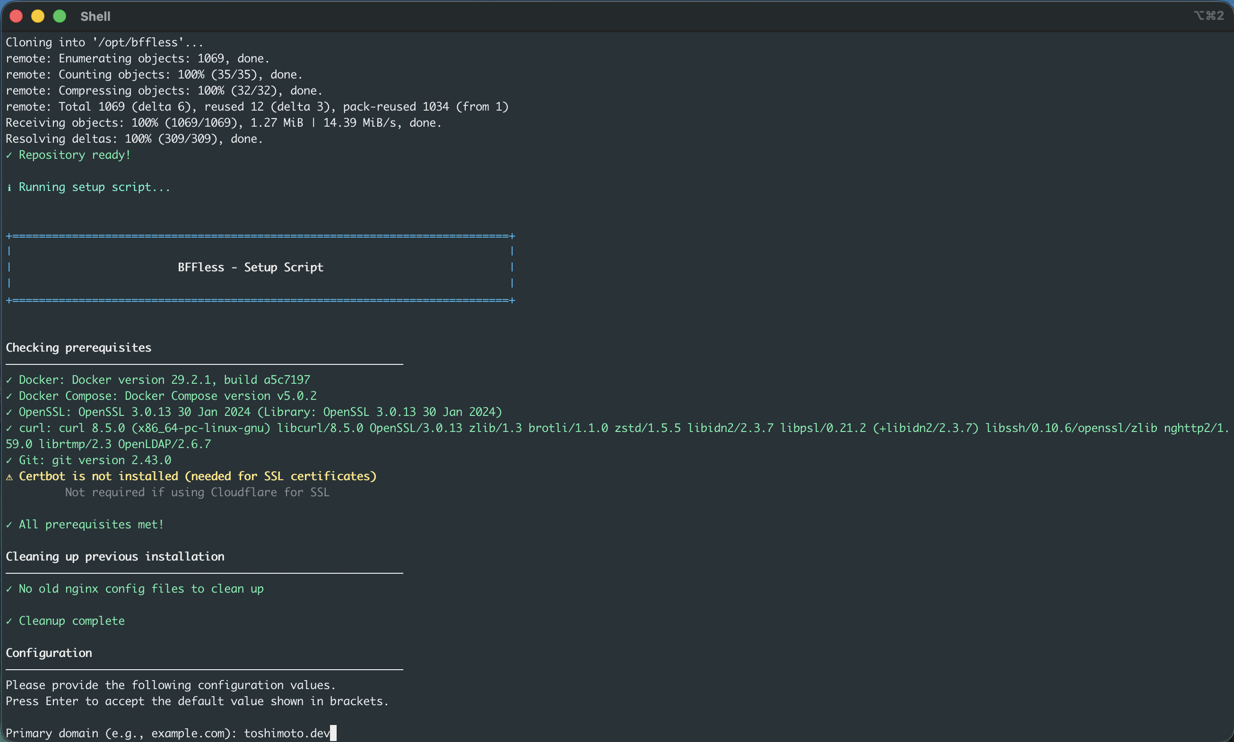Click the Shell window title
Screen dimensions: 1234x742
[95, 17]
